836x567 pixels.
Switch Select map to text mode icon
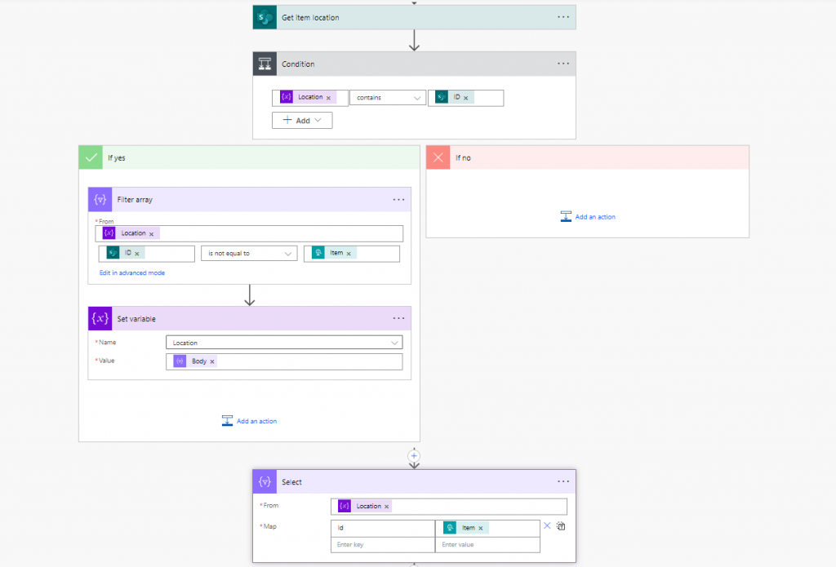coord(561,526)
